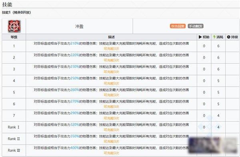Screen dimensions: 240x157
Task: Click the 冲盈 skill icon
Action: pos(14,26)
